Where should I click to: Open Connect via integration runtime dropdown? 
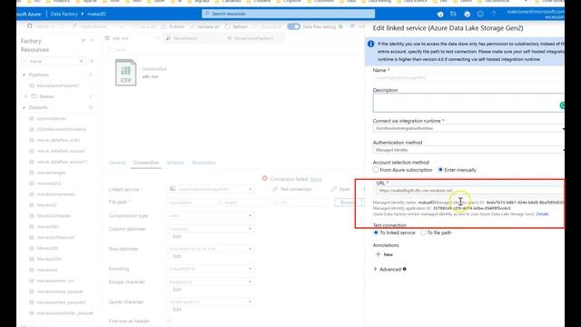pos(468,128)
